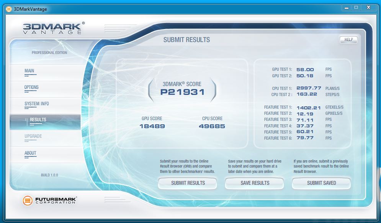Click the GPU score value 18489
381x223 pixels.
coord(152,126)
